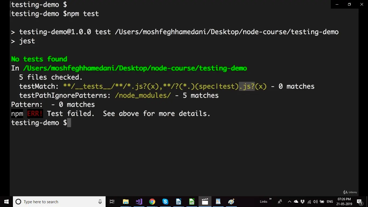
Task: Launch Visual Studio from the taskbar
Action: (139, 202)
